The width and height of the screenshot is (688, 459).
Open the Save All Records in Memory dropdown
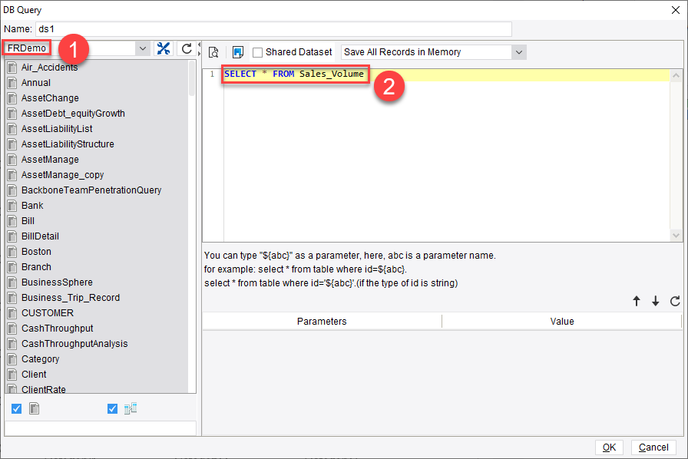(519, 52)
